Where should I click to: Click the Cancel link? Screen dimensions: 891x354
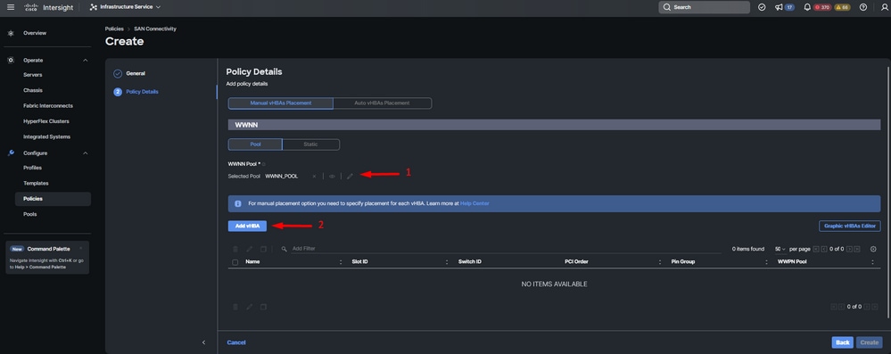pyautogui.click(x=236, y=342)
